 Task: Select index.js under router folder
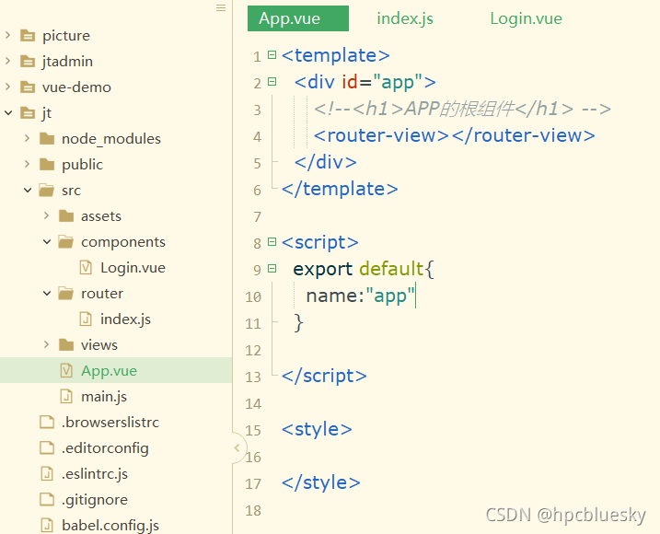point(125,319)
